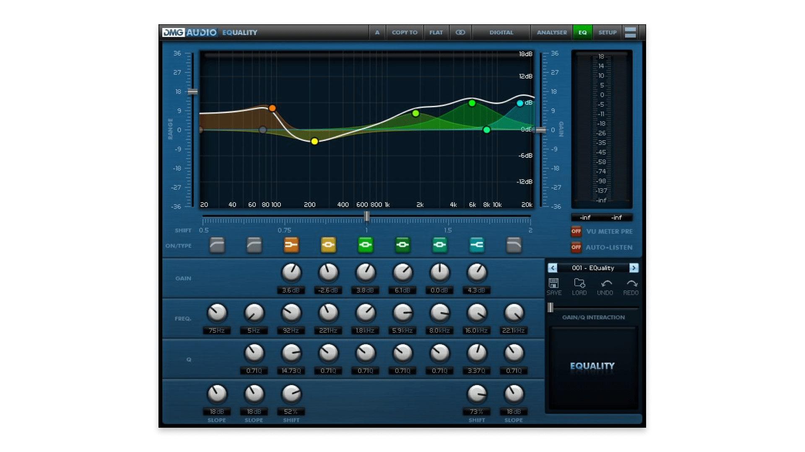The image size is (805, 452).
Task: Click the DMG AUDIO logo
Action: pyautogui.click(x=190, y=32)
